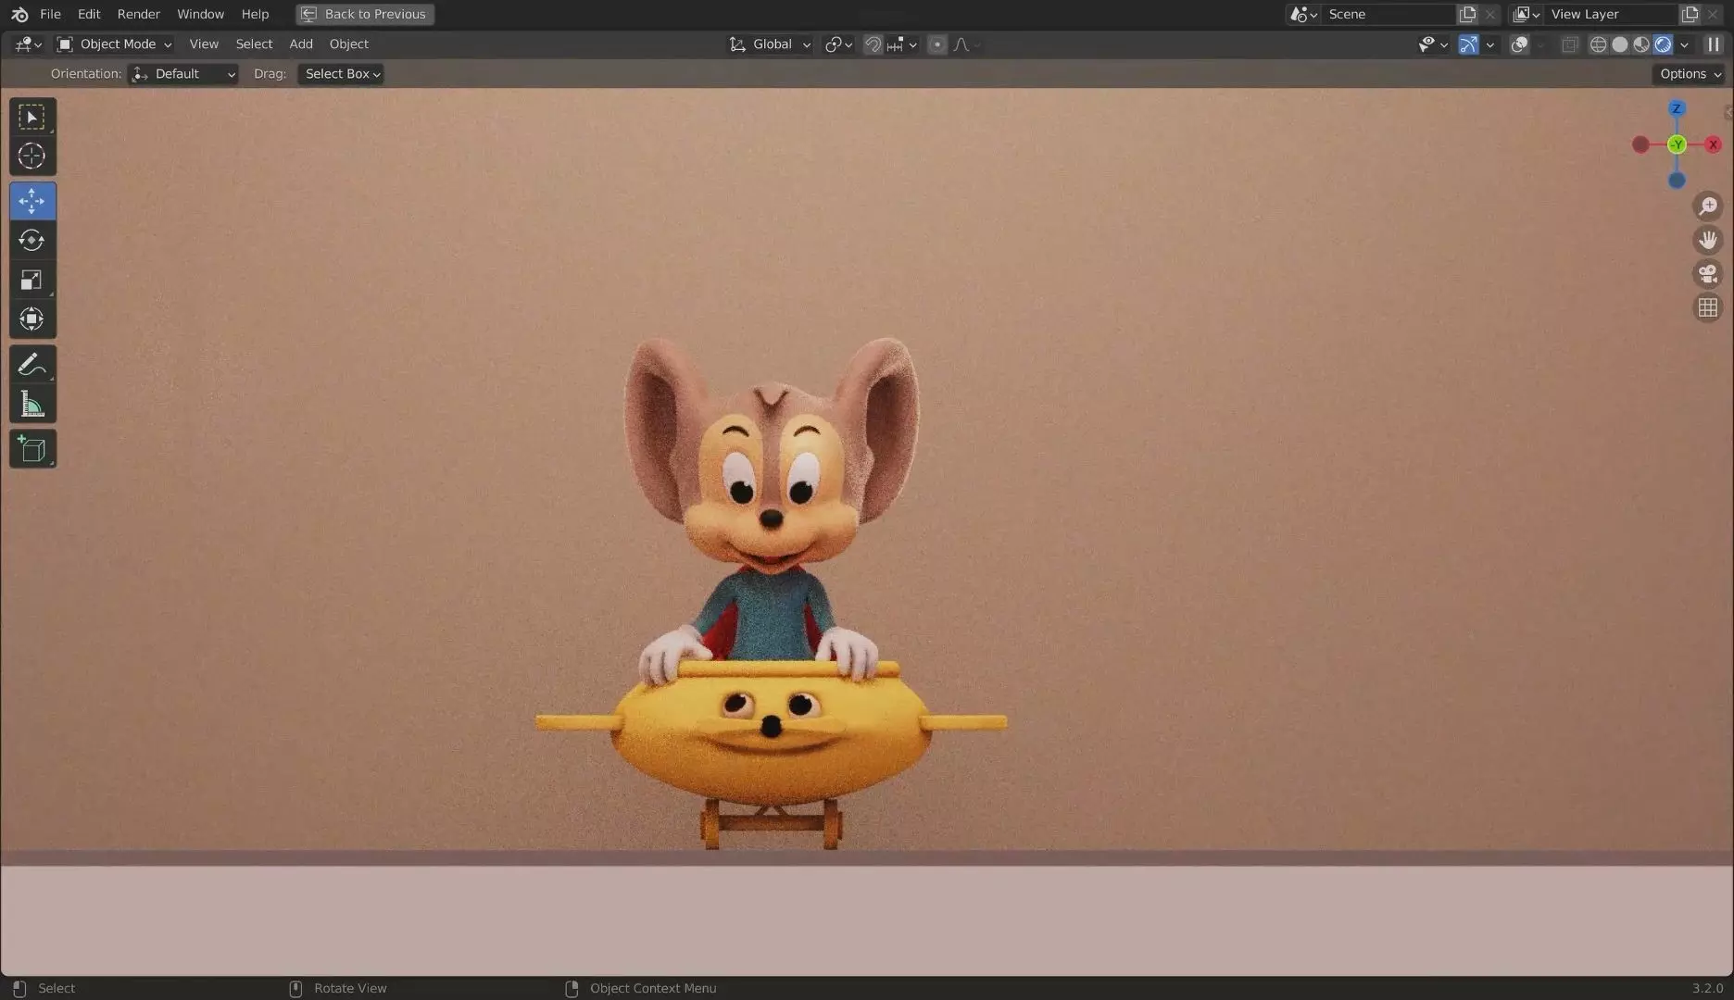This screenshot has height=1000, width=1734.
Task: Expand viewport shading options dropdown
Action: point(1684,44)
